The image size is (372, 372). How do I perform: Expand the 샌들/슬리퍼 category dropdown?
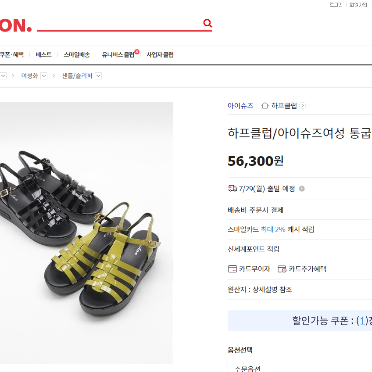98,76
